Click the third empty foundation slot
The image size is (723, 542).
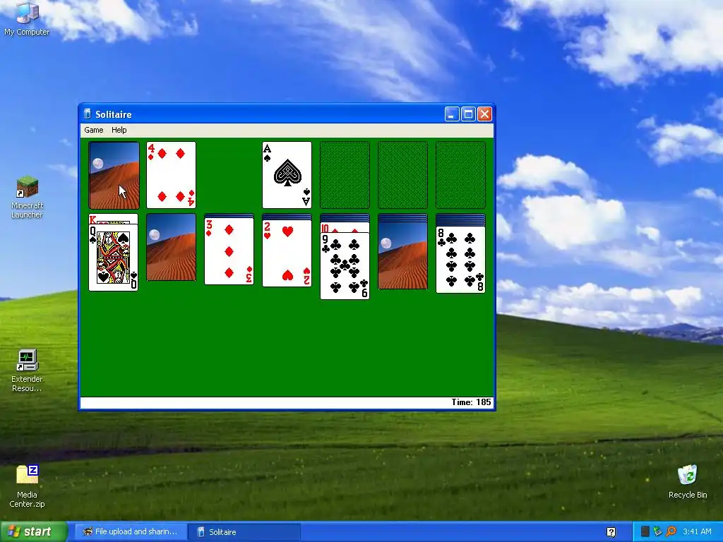coord(402,175)
